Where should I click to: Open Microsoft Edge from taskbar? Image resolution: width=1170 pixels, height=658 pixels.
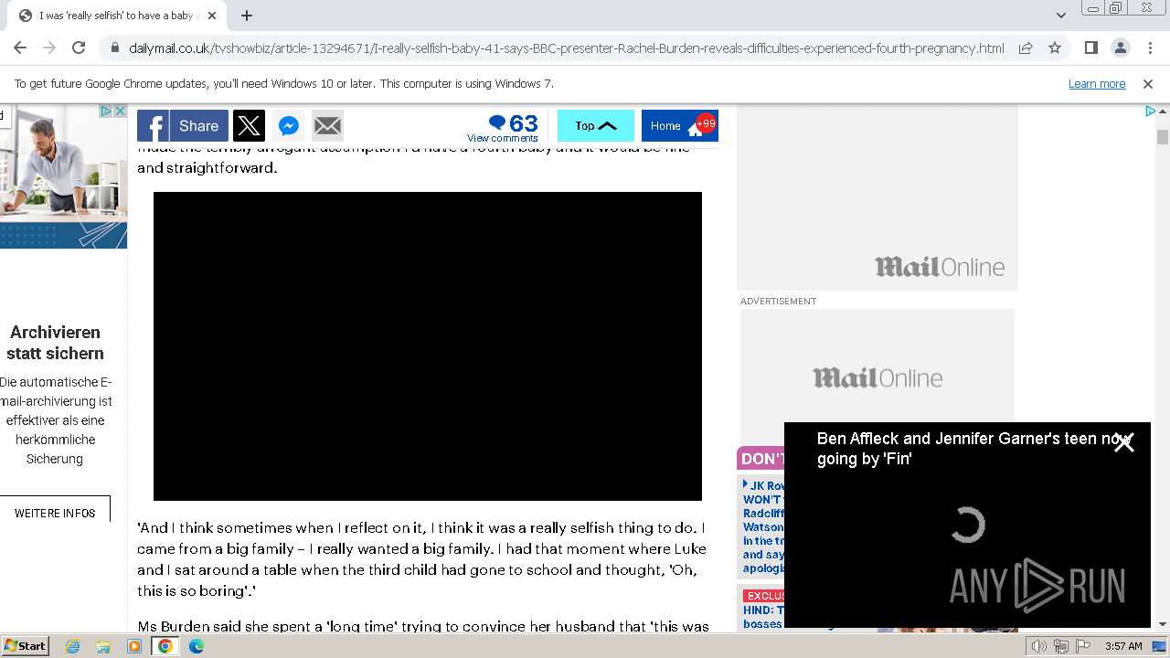pyautogui.click(x=197, y=646)
